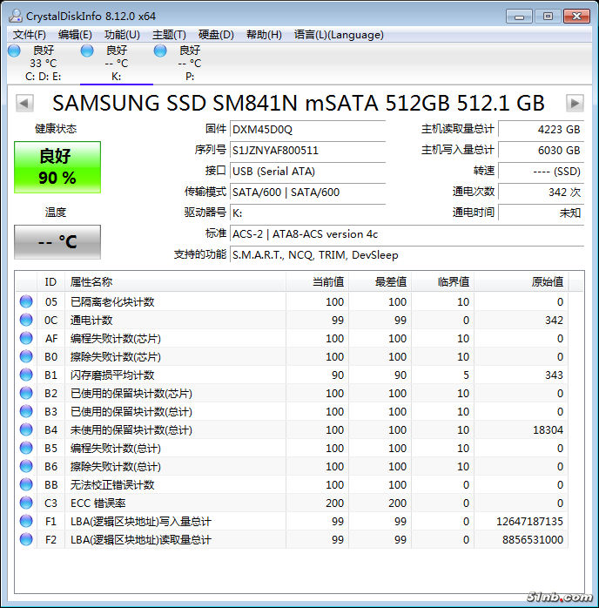Click status orb for attribute 05 row
The height and width of the screenshot is (608, 599).
[26, 301]
